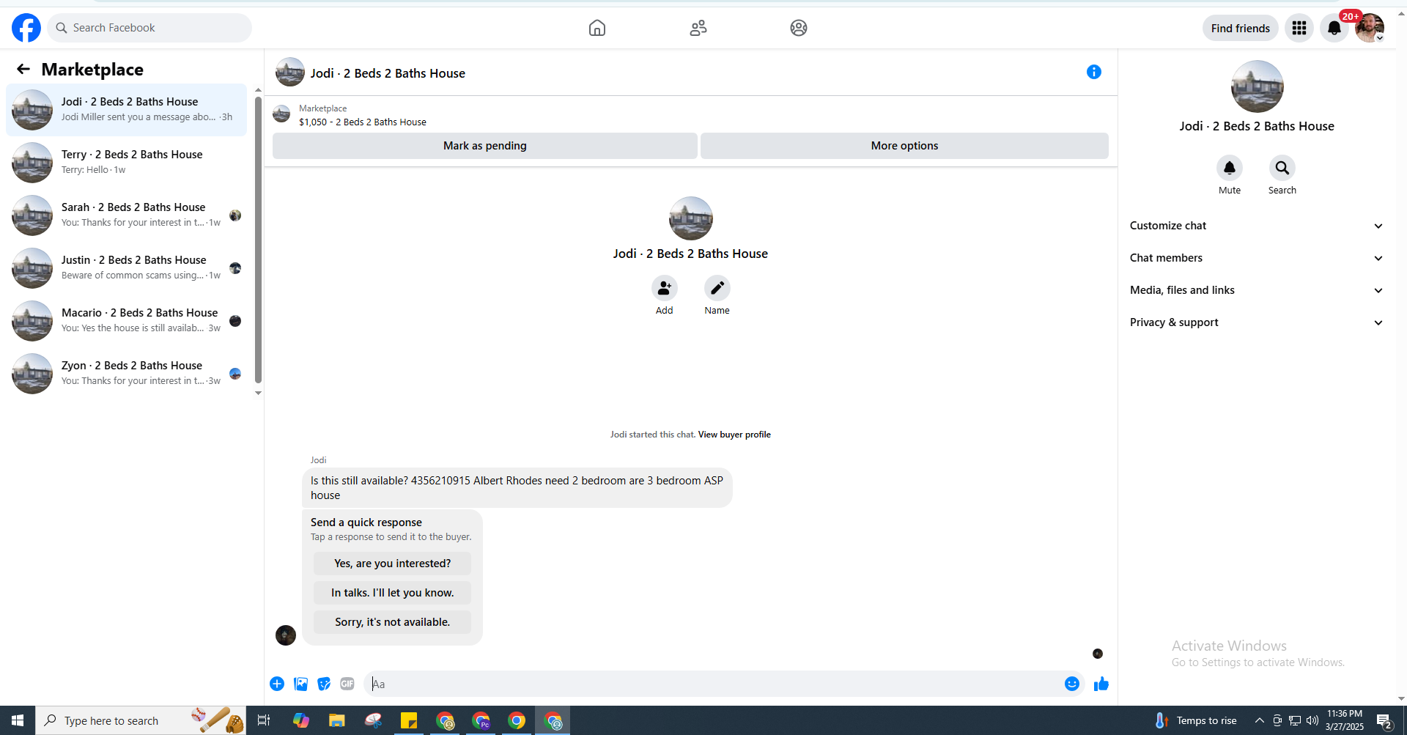The width and height of the screenshot is (1407, 735).
Task: Mute this conversation with the bell icon
Action: [x=1230, y=168]
